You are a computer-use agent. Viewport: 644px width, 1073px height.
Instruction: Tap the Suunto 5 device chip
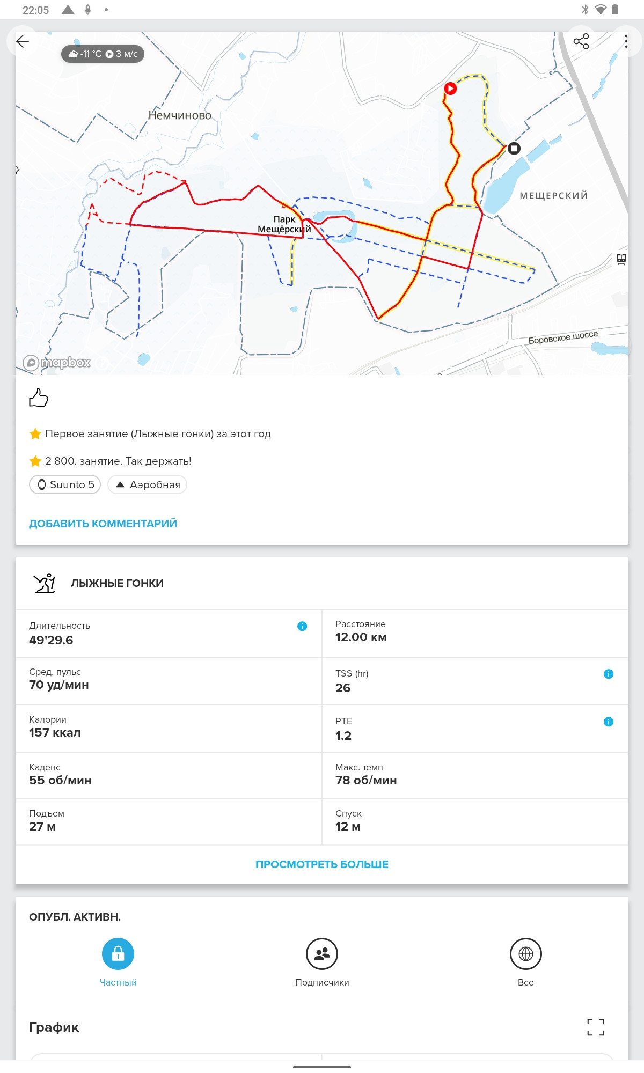65,484
